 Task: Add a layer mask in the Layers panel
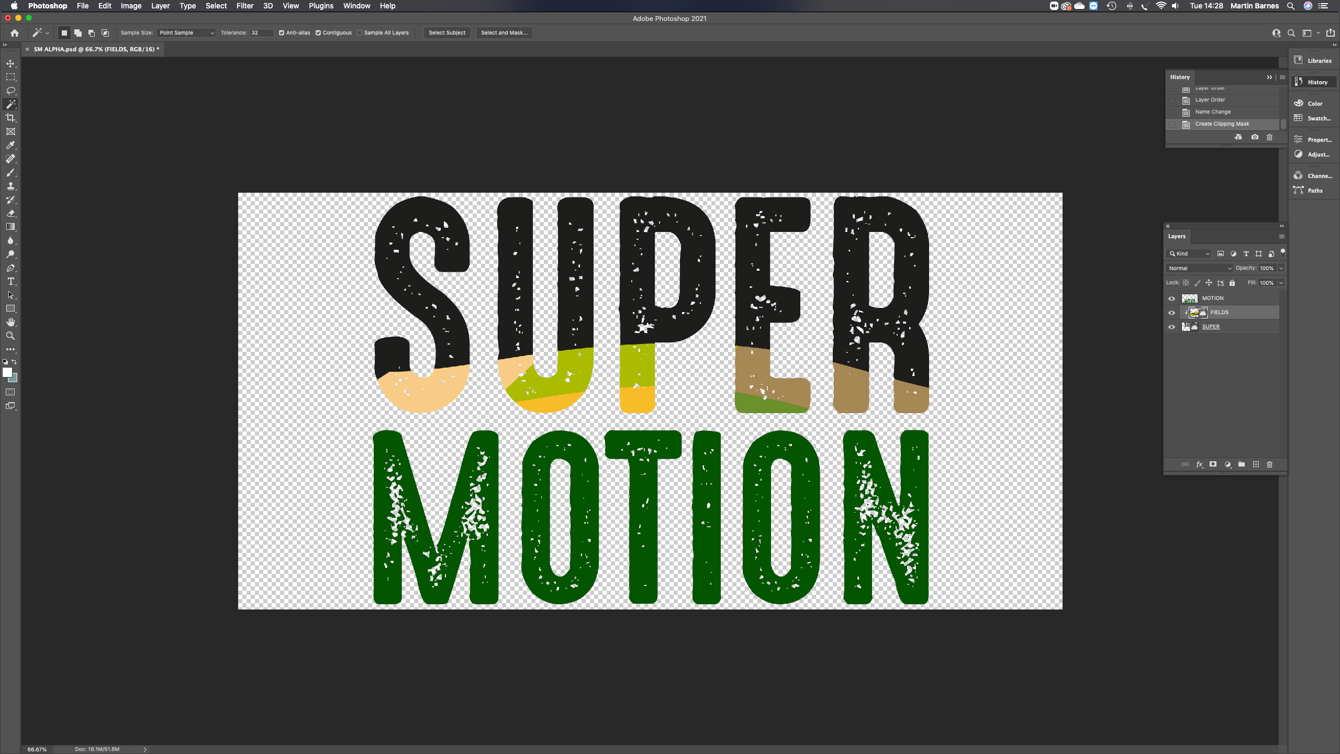pos(1213,464)
